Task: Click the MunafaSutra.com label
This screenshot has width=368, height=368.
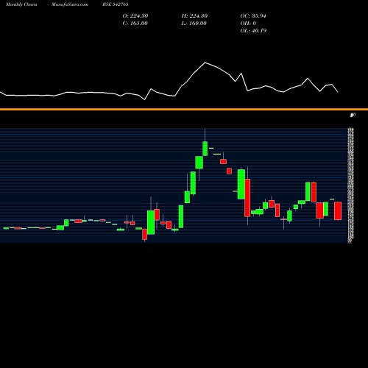Action: tap(70, 4)
